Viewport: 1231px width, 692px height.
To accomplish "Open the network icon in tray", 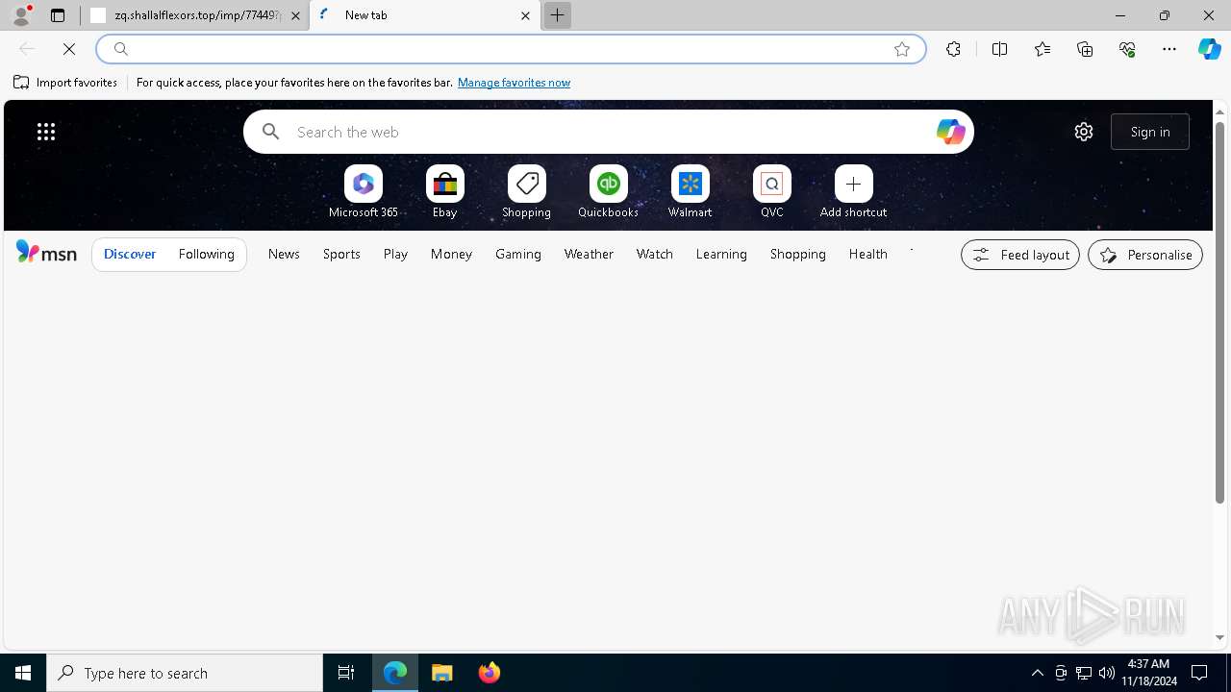I will (x=1084, y=673).
